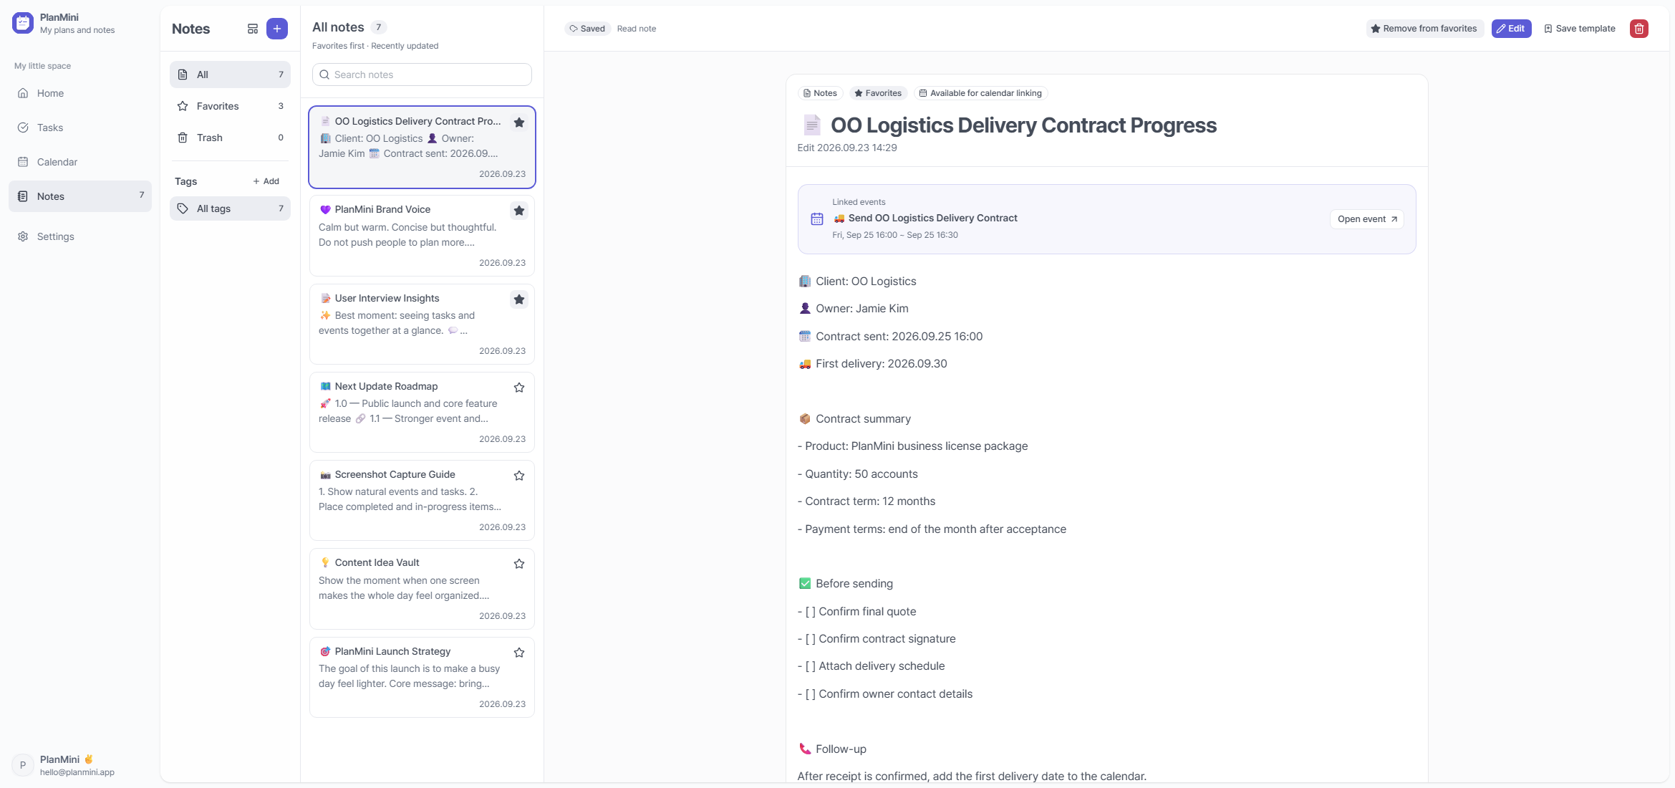Image resolution: width=1675 pixels, height=788 pixels.
Task: Click the Edit note button
Action: click(1511, 29)
